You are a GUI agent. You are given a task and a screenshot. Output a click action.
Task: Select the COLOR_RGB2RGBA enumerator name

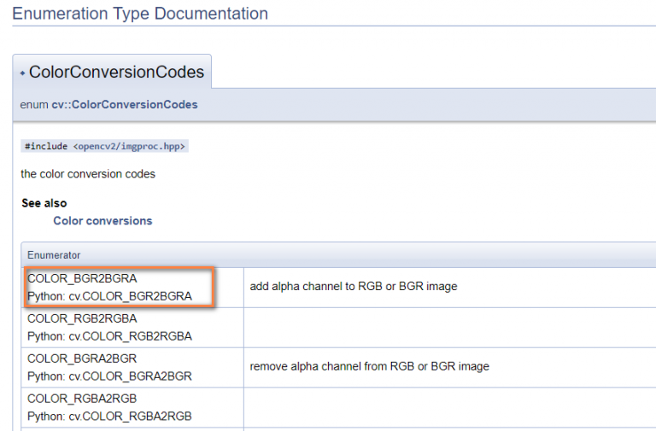click(x=82, y=318)
